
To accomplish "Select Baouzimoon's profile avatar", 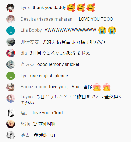I will 11,87.
